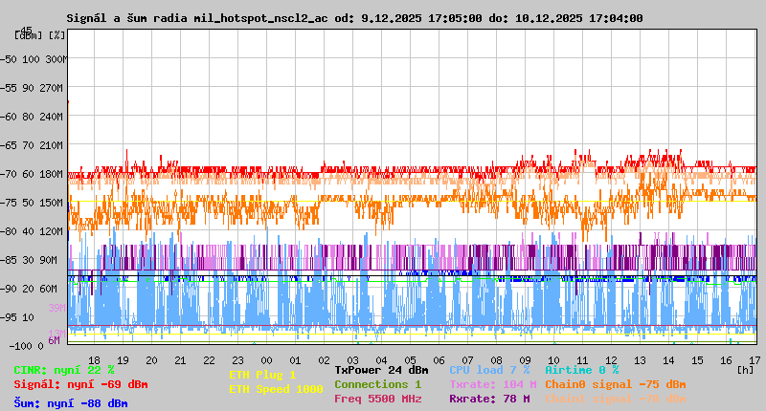Select the ETH Plug legend entry
Image resolution: width=766 pixels, height=411 pixels.
pyautogui.click(x=262, y=376)
